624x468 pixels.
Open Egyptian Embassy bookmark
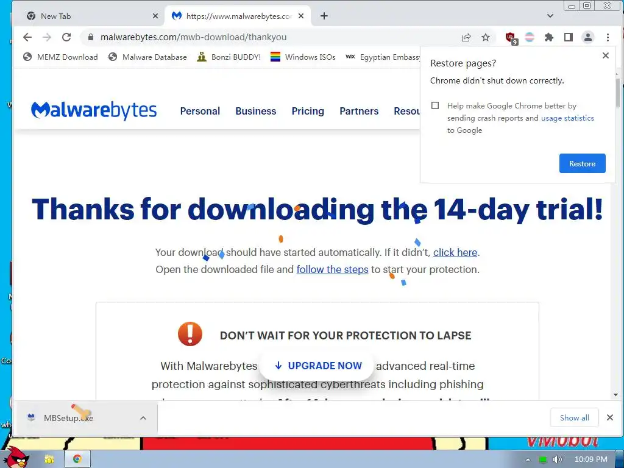[383, 57]
